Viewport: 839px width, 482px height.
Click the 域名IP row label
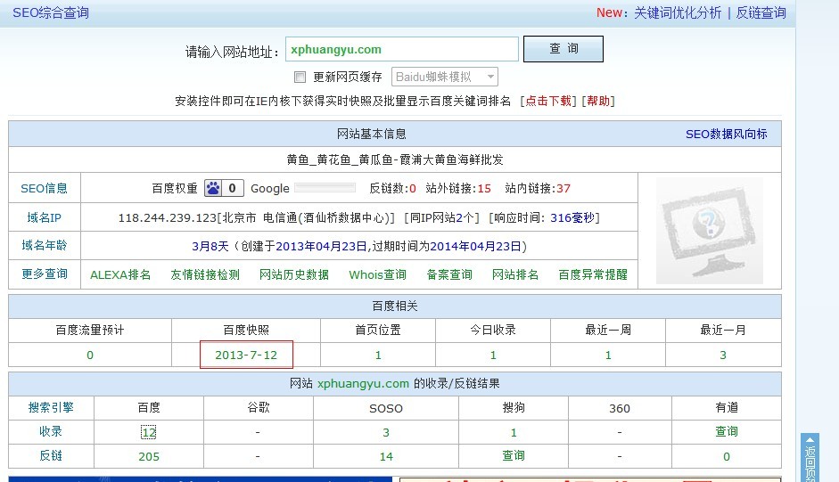pyautogui.click(x=44, y=217)
